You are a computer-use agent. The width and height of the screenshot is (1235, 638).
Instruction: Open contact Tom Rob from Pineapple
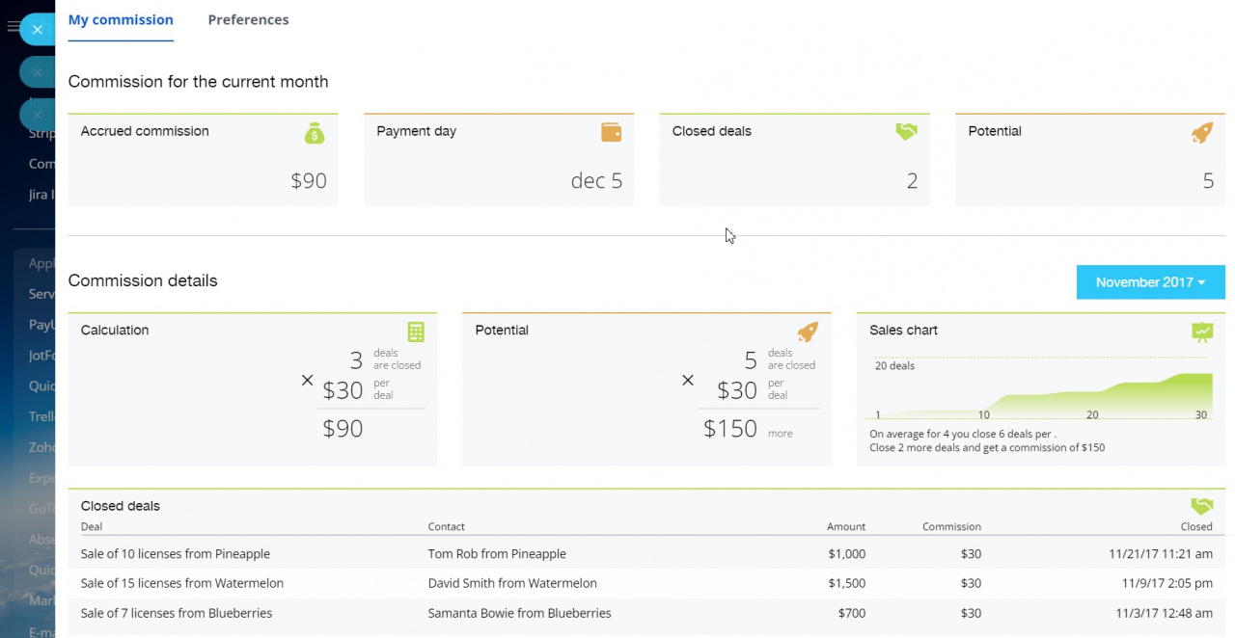pyautogui.click(x=497, y=554)
